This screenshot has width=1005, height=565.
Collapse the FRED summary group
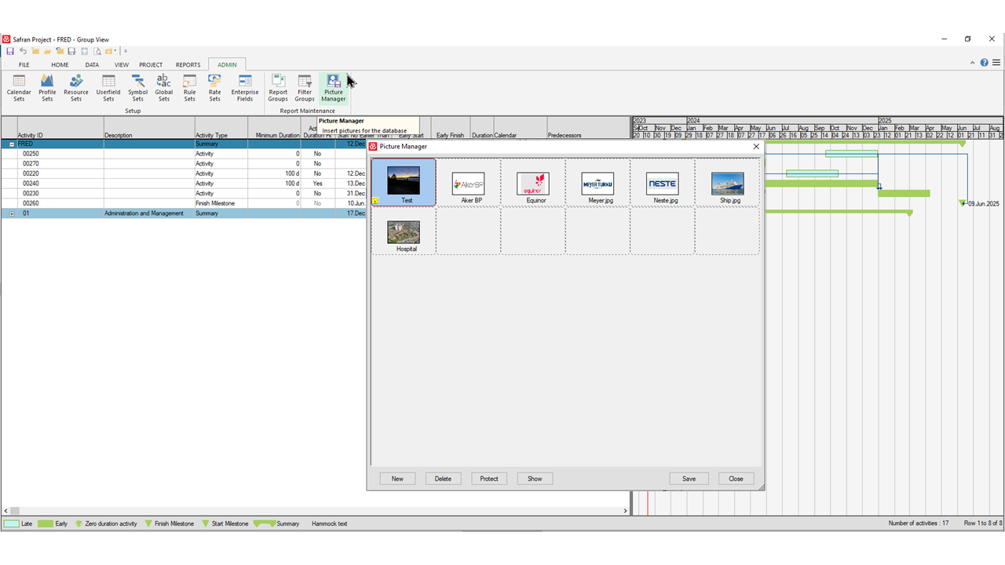tap(11, 144)
